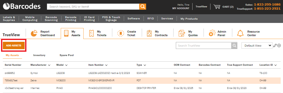Open Barcode Scanning menu
Screen dimensions: 283x93
[x=51, y=19]
